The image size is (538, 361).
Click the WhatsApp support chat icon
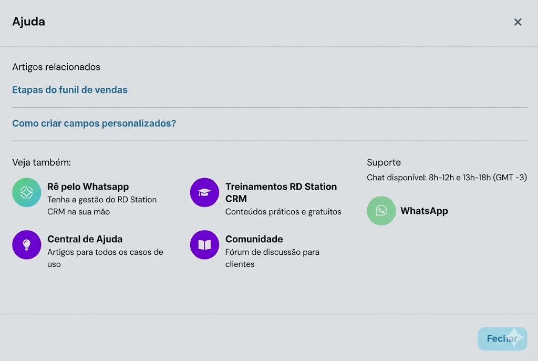click(381, 211)
